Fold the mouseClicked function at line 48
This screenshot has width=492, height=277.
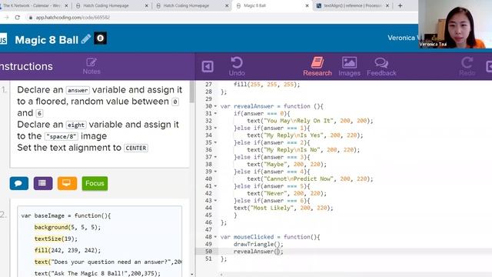click(215, 237)
